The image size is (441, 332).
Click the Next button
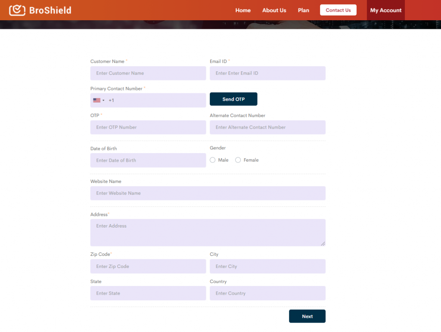pos(307,316)
